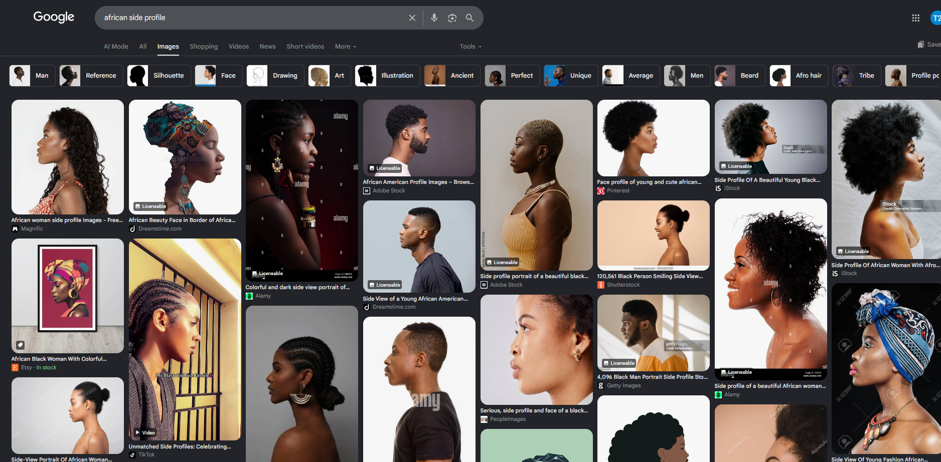Open '120,561 Black Person Smiling Side View' link
The image size is (941, 462).
pos(650,277)
